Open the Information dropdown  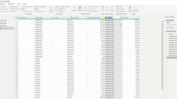pyautogui.click(x=93, y=11)
